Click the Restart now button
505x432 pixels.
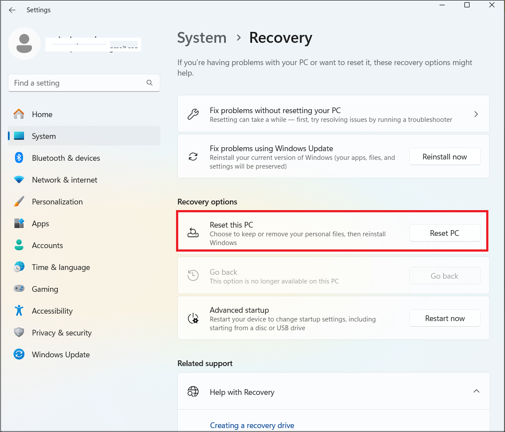tap(445, 318)
